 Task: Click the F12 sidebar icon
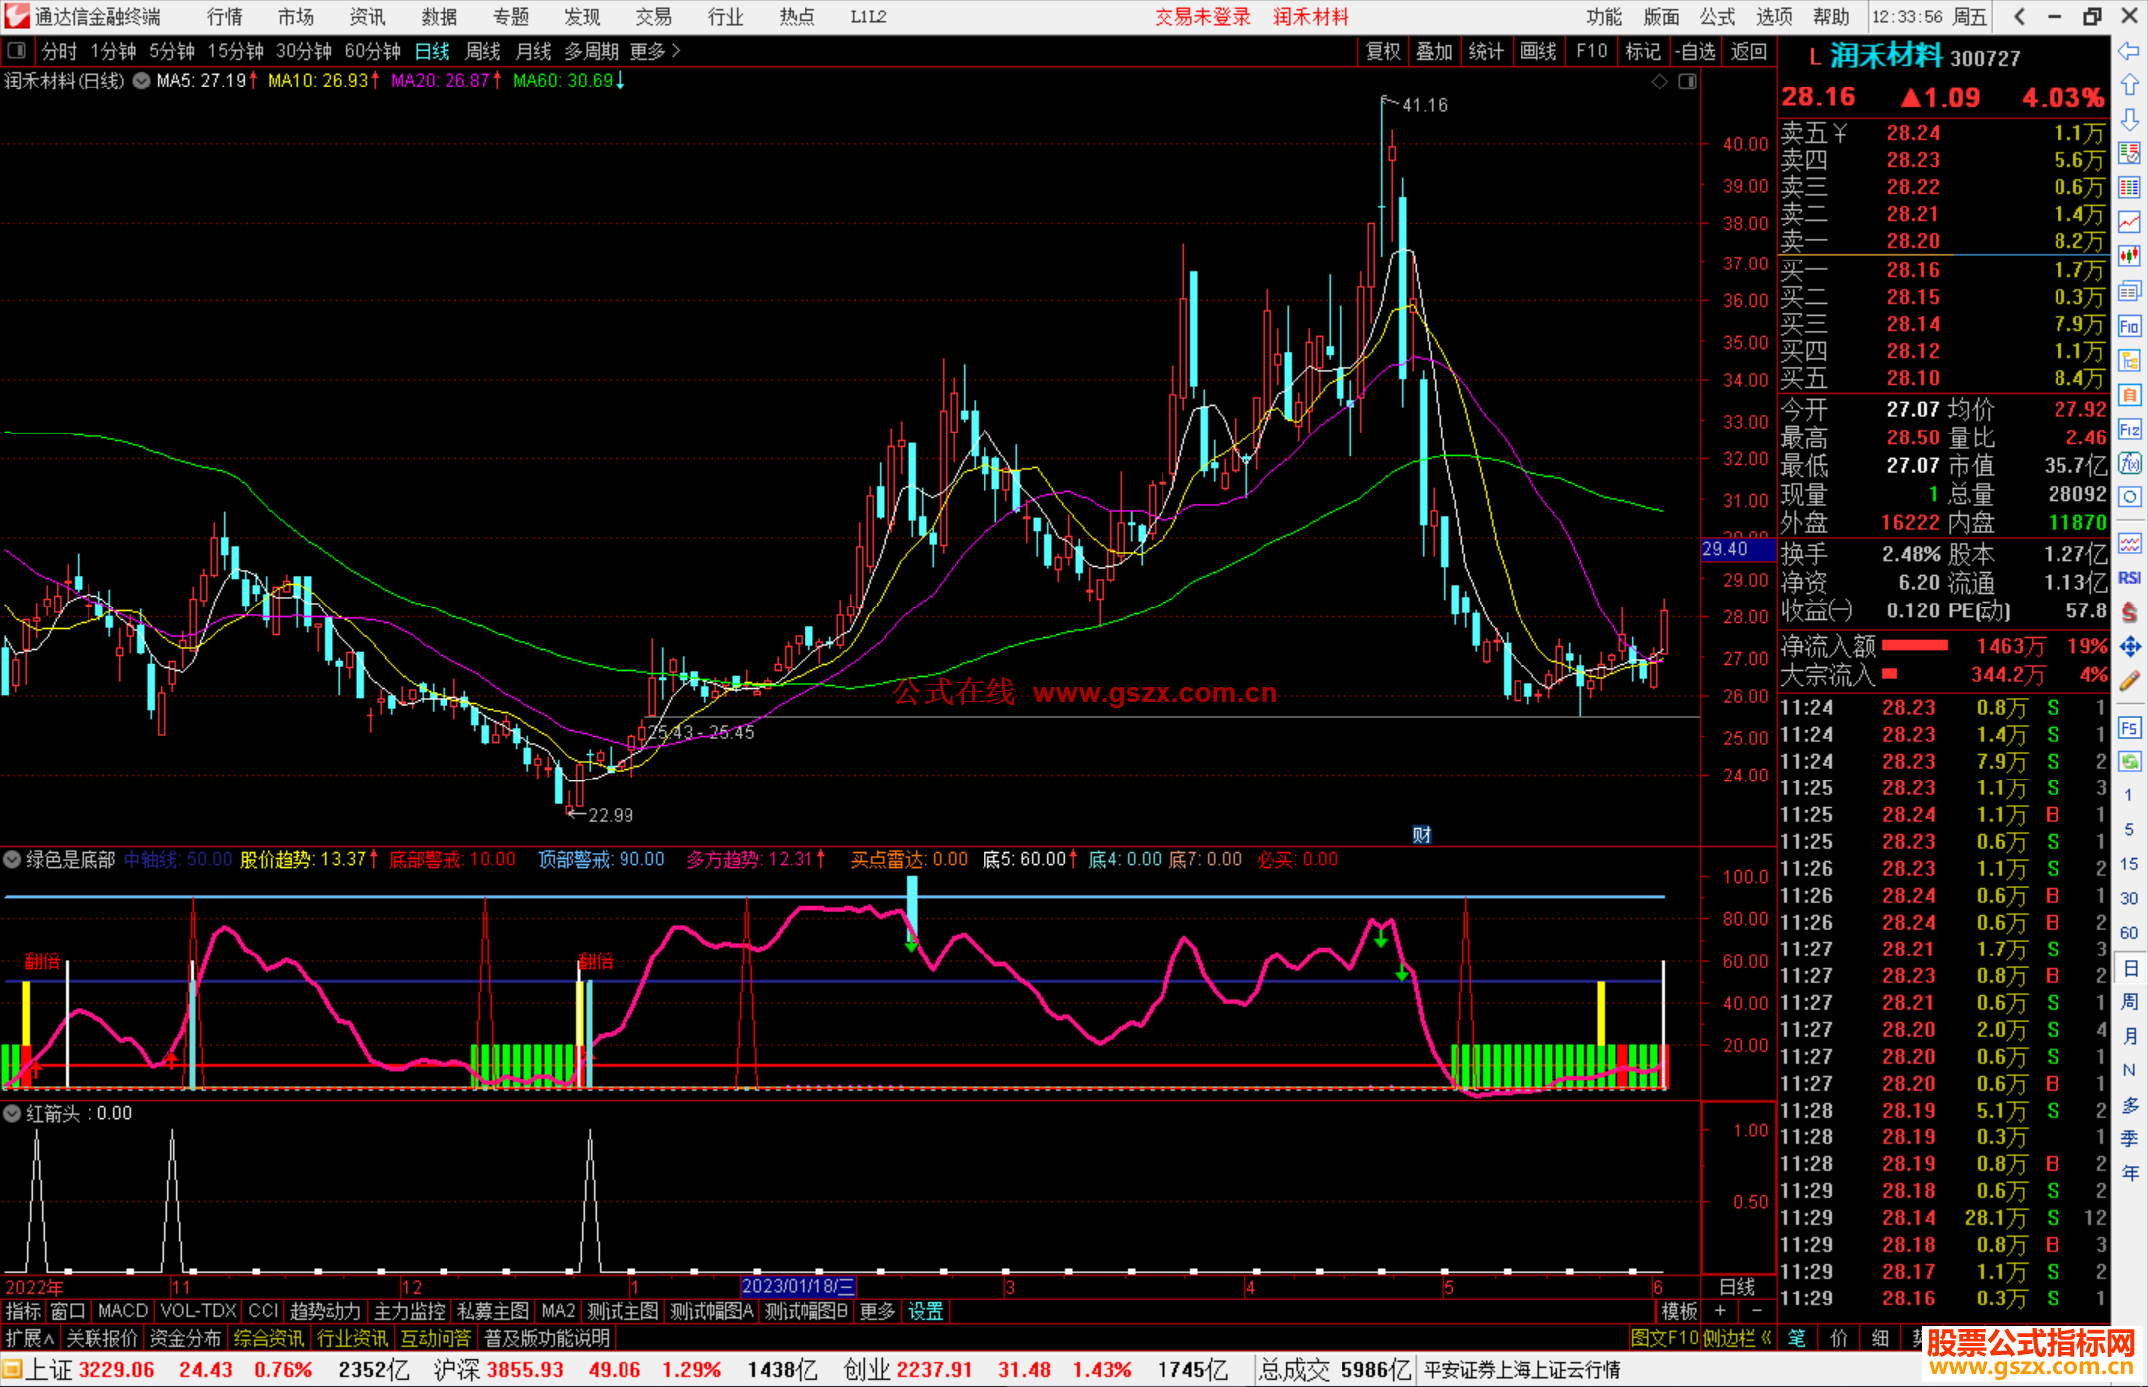coord(2129,430)
